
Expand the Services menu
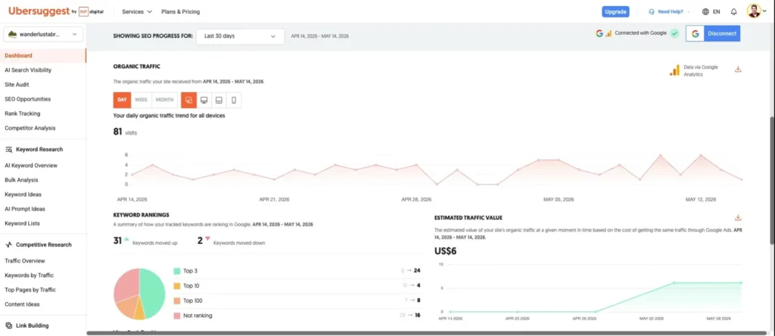137,11
